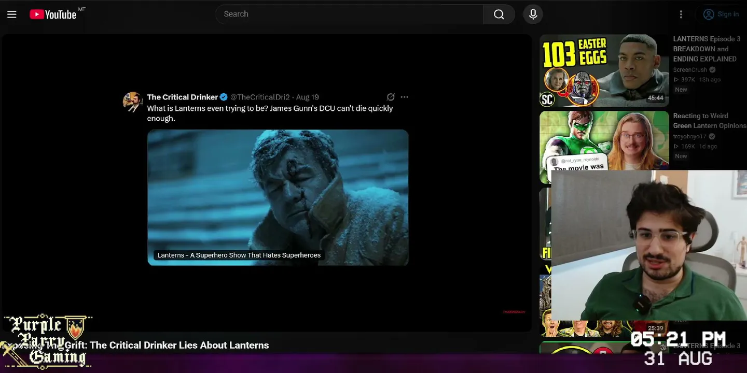Go to the YouTube home logo
The width and height of the screenshot is (747, 373).
53,15
